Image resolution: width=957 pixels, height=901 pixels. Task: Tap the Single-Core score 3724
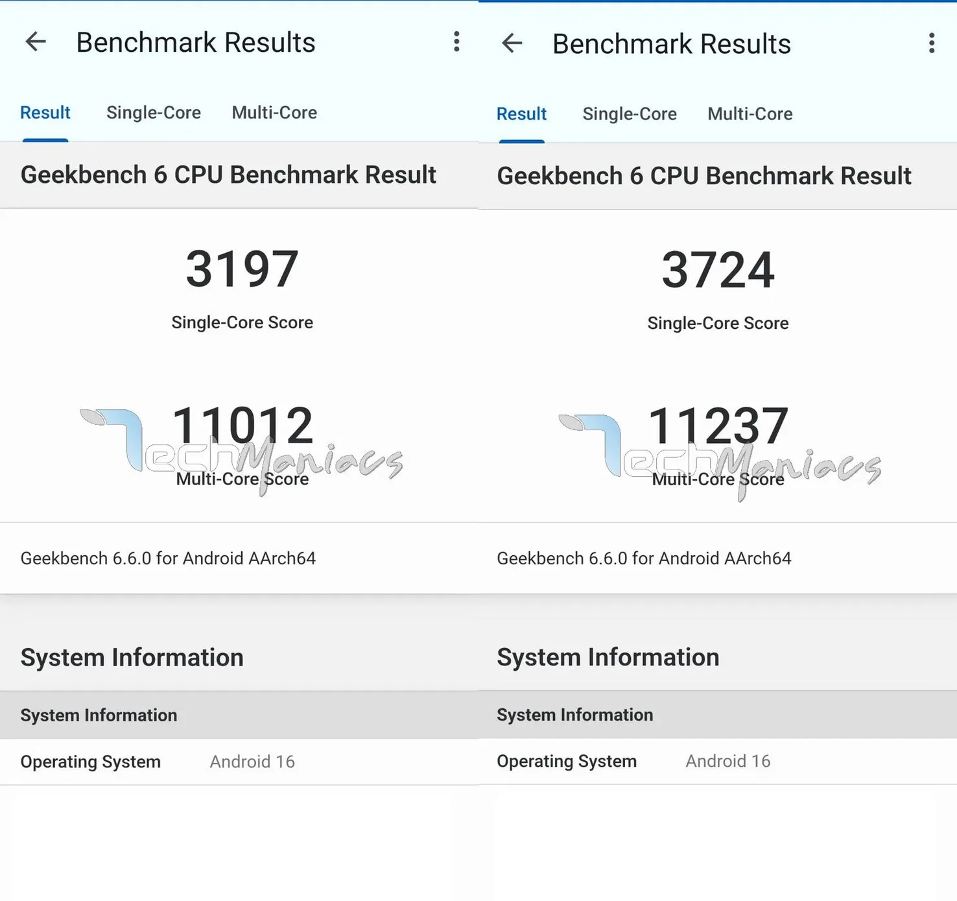pyautogui.click(x=716, y=267)
